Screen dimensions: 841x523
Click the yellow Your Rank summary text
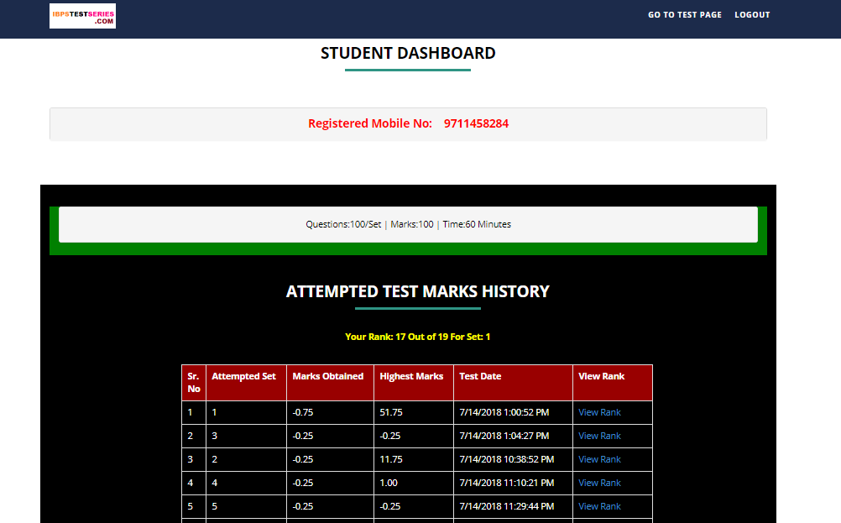tap(417, 337)
